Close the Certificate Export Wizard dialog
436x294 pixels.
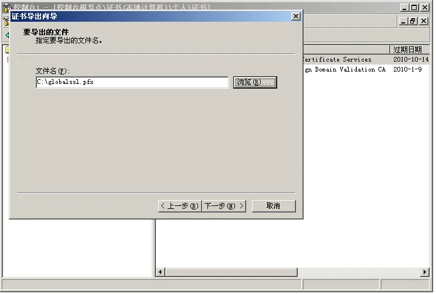295,16
